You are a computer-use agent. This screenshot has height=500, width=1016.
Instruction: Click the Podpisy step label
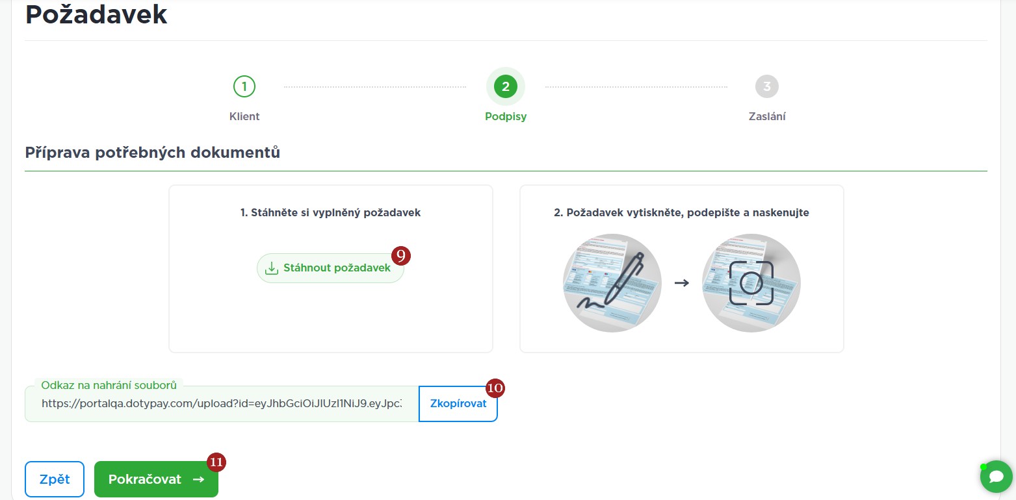pyautogui.click(x=505, y=117)
